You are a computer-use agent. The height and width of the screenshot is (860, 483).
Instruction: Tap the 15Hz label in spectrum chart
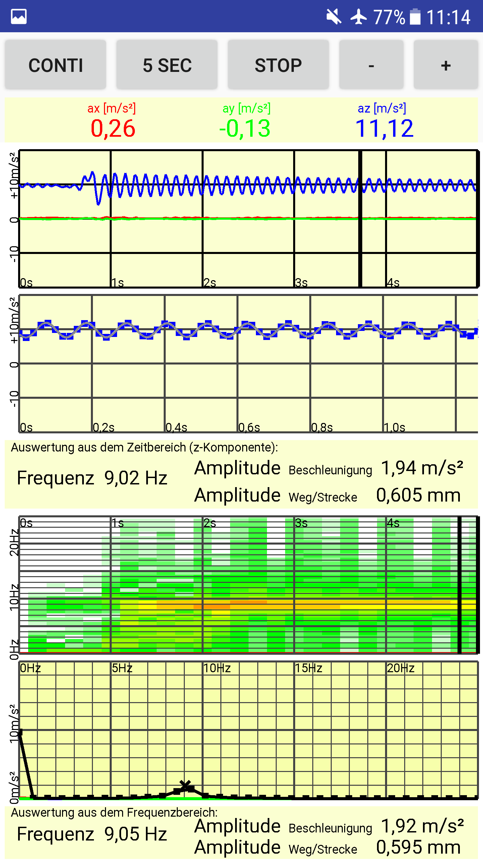[309, 668]
